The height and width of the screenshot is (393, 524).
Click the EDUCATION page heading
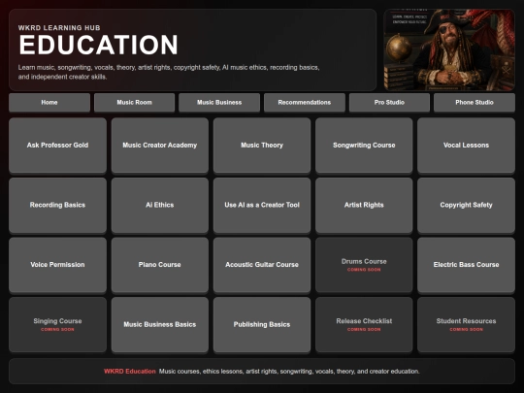coord(99,45)
